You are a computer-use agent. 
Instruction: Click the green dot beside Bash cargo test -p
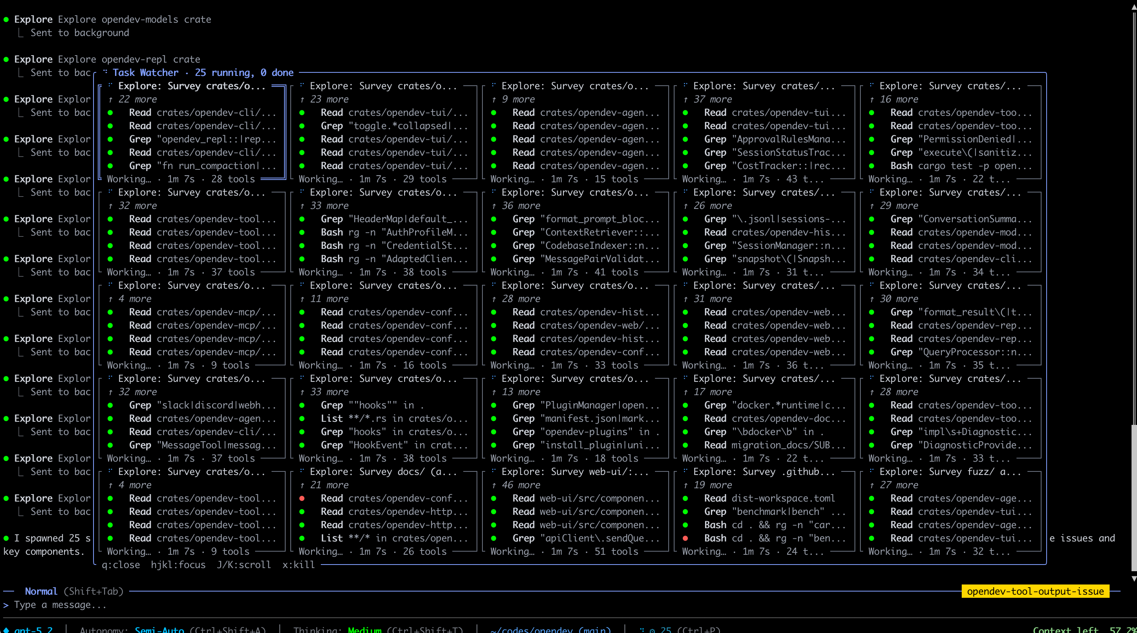point(871,166)
